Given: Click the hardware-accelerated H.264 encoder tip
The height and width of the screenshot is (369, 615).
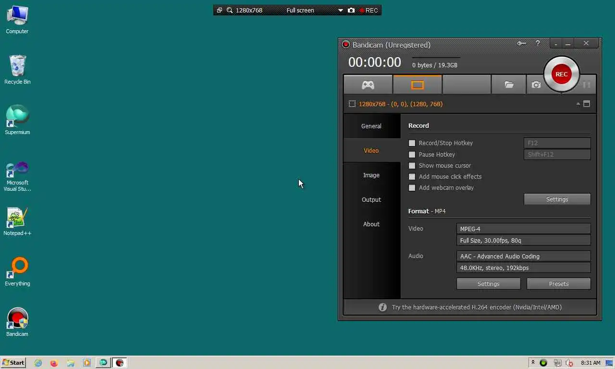Looking at the screenshot, I should (x=477, y=307).
